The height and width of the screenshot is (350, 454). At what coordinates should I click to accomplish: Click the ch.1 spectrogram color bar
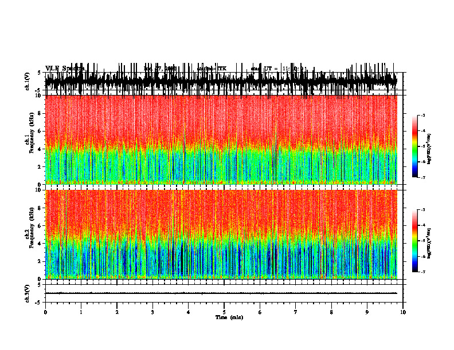tap(415, 146)
